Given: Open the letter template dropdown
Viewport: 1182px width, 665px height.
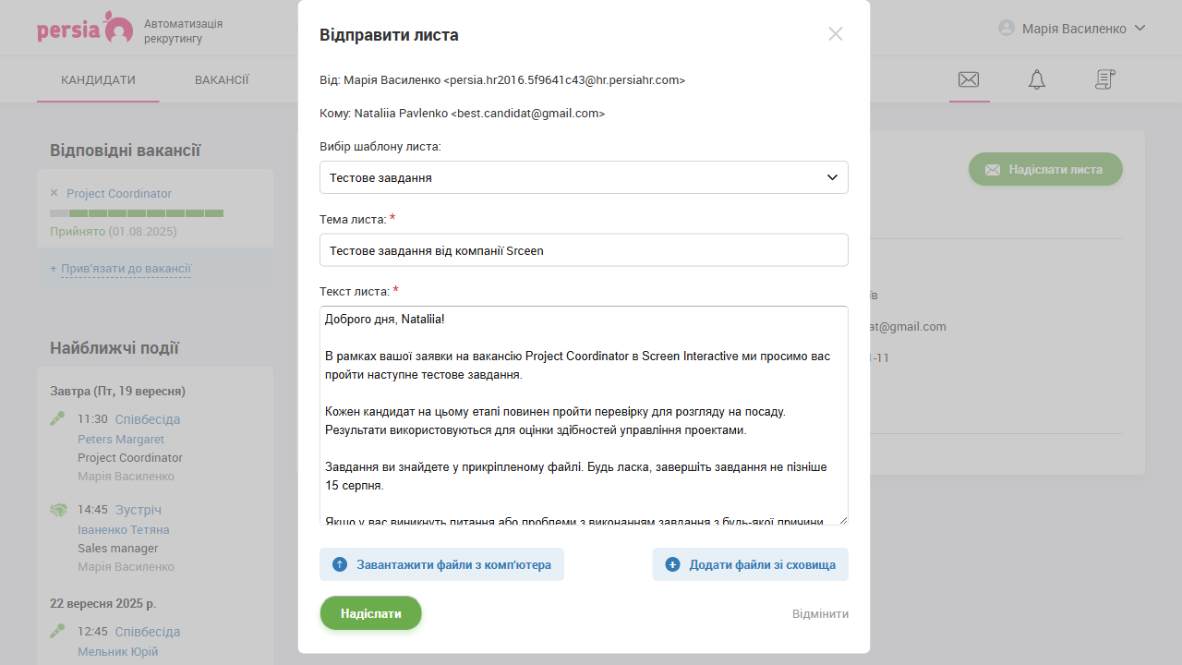Looking at the screenshot, I should (584, 177).
